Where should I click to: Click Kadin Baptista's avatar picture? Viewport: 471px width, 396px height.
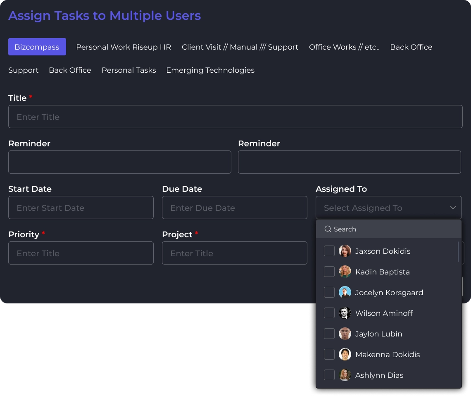[345, 272]
